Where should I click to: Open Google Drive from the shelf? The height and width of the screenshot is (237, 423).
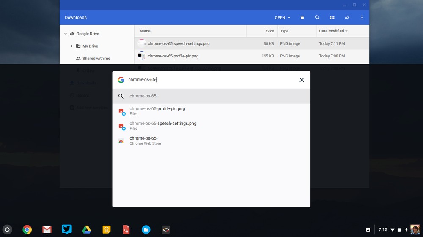(87, 229)
